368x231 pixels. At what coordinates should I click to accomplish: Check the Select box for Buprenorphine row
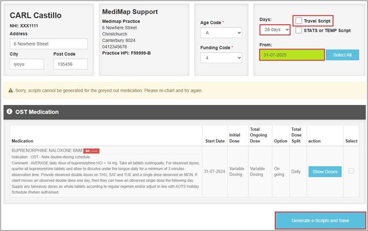pos(351,171)
